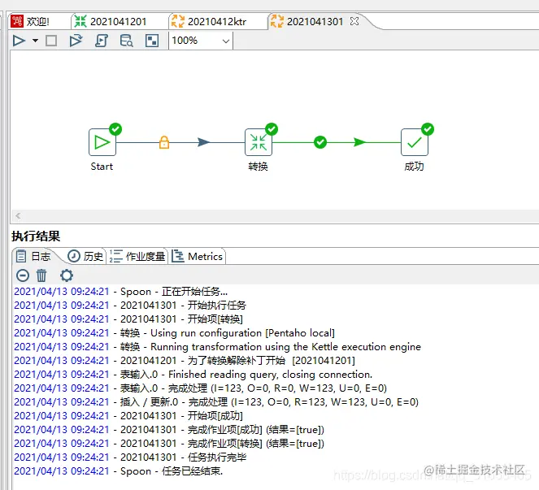Image resolution: width=539 pixels, height=490 pixels.
Task: Open the run options dropdown arrow
Action: click(35, 41)
